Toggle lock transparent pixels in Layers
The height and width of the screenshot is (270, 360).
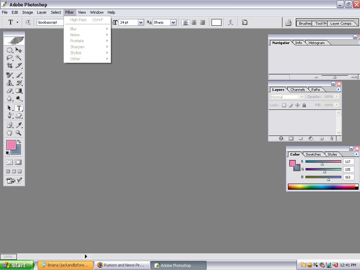[284, 105]
